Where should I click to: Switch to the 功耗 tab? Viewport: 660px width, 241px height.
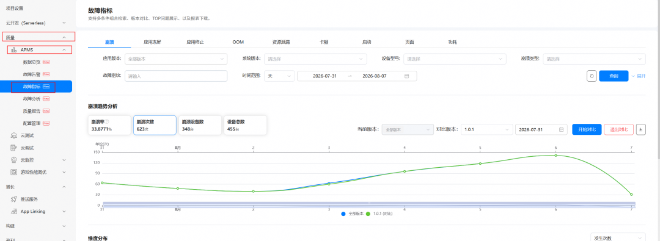pos(452,42)
